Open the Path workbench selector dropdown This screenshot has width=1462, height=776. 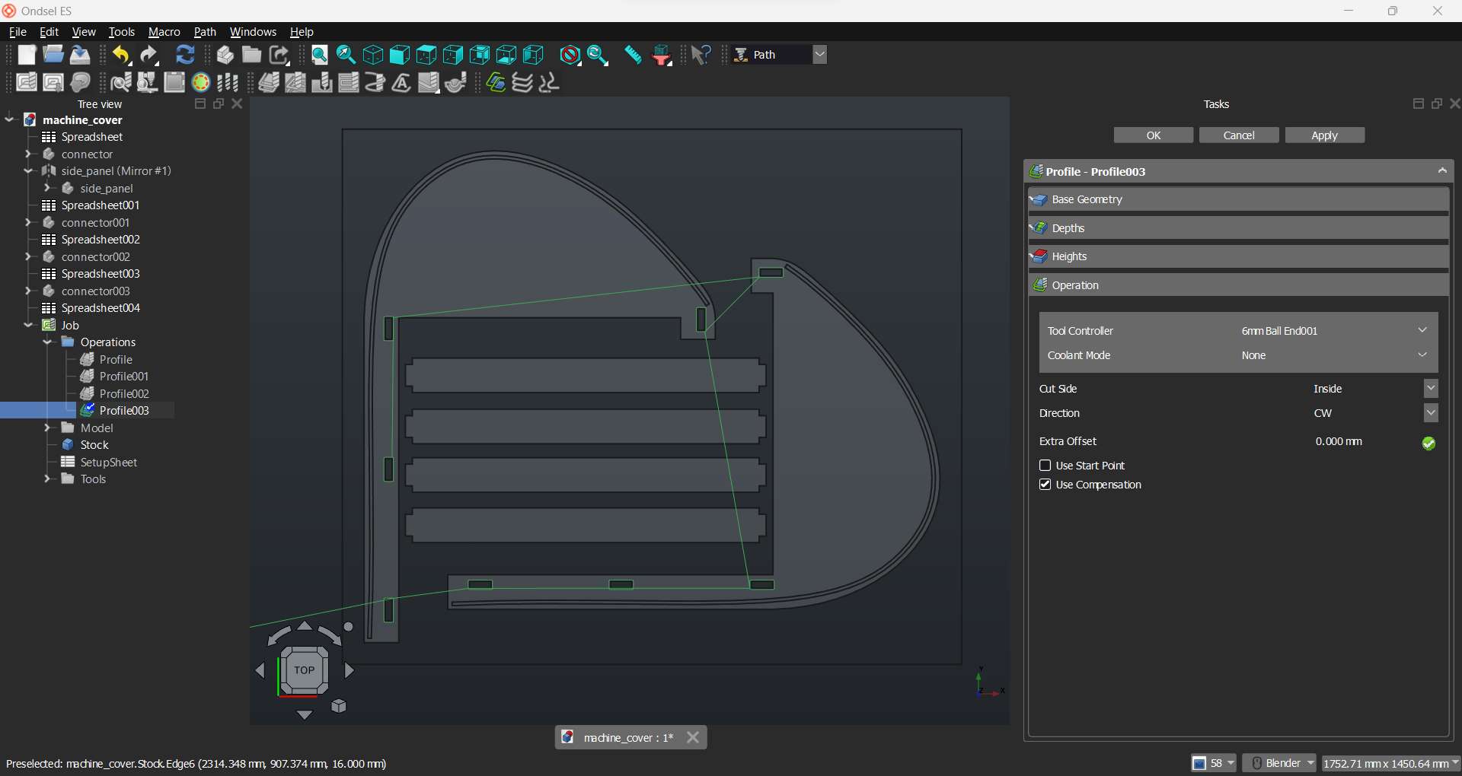[819, 55]
